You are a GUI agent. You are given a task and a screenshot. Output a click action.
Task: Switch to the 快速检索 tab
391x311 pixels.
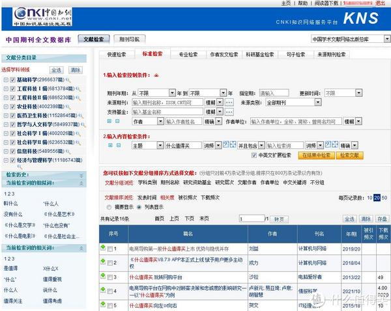point(117,55)
